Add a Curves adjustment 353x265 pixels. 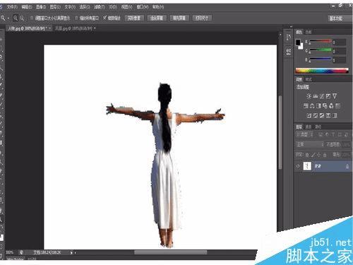(322, 96)
